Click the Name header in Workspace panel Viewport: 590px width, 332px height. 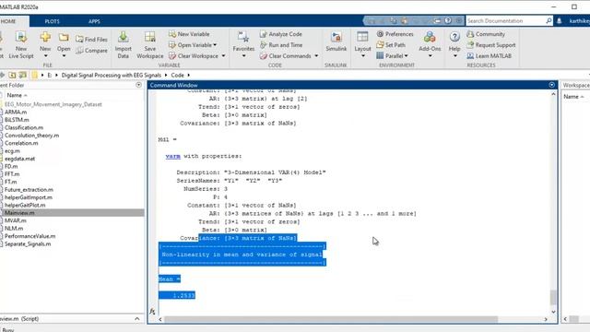571,97
